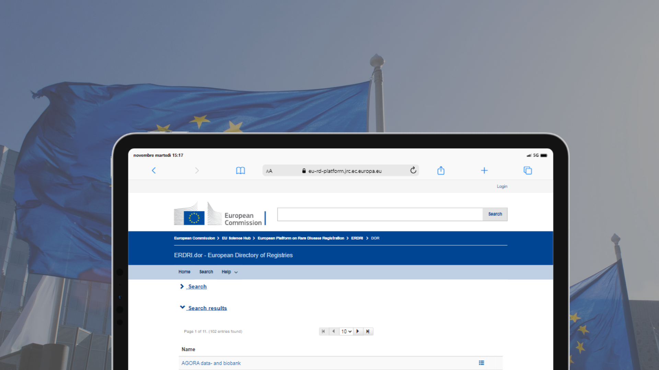Click the 'Page 1 of 11. (102 entries found)' text
Screen dimensions: 659x370
click(213, 331)
